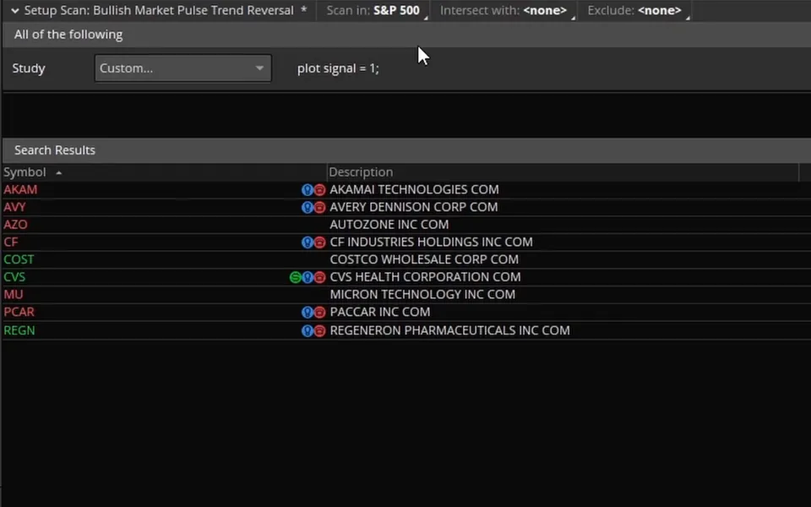The width and height of the screenshot is (811, 507).
Task: Click the red phone icon in AVY row
Action: 319,208
